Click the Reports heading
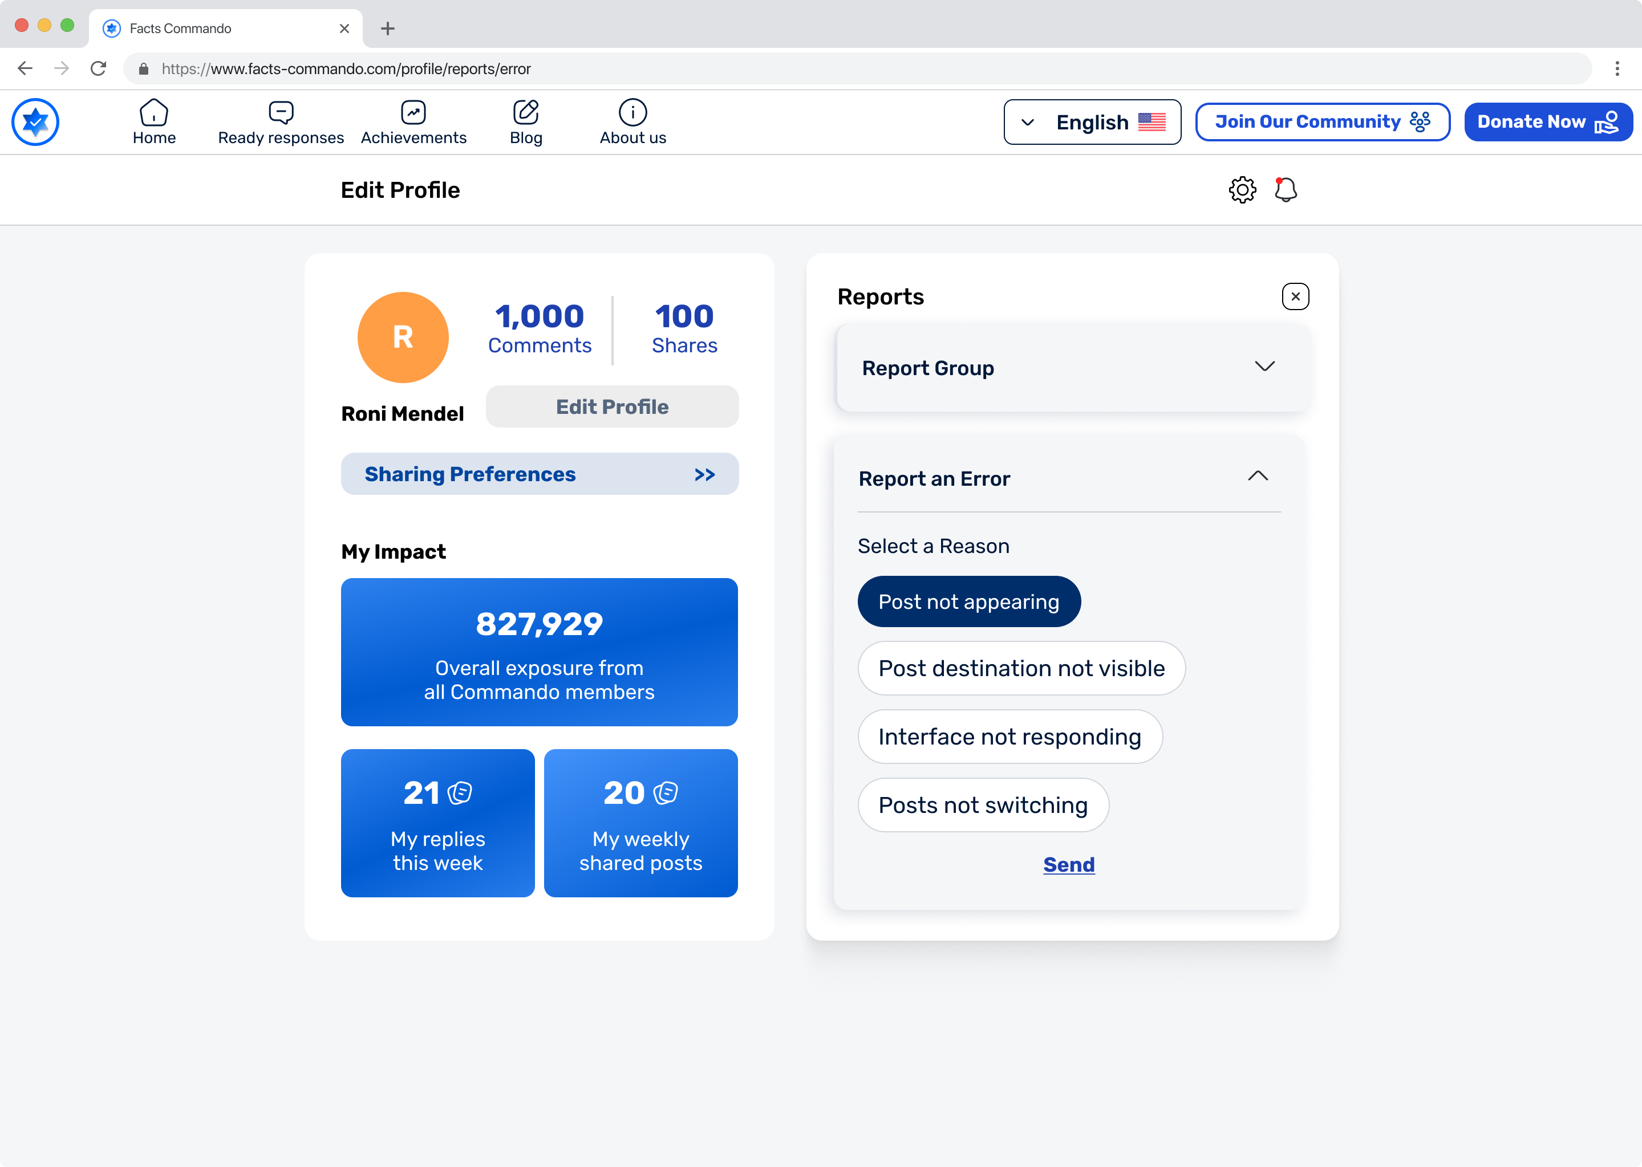 [x=881, y=297]
